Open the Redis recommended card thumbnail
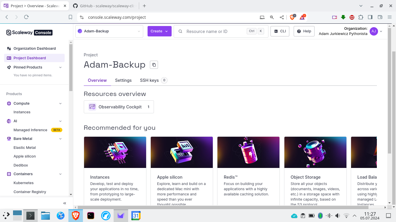Viewport: 396px width, 222px height. tap(248, 152)
